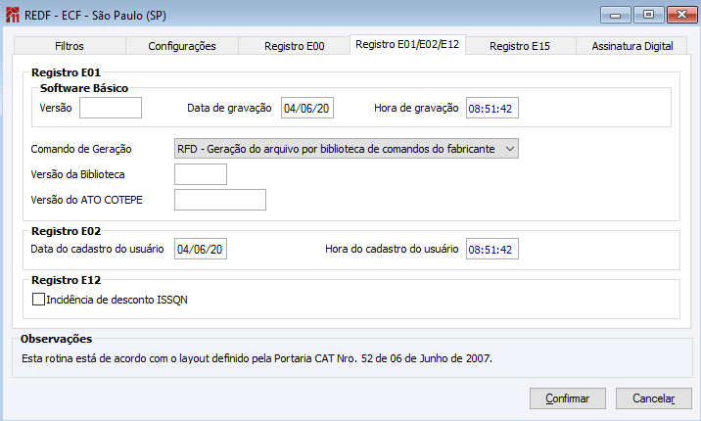
Task: Minimize the REDF window
Action: click(x=613, y=14)
